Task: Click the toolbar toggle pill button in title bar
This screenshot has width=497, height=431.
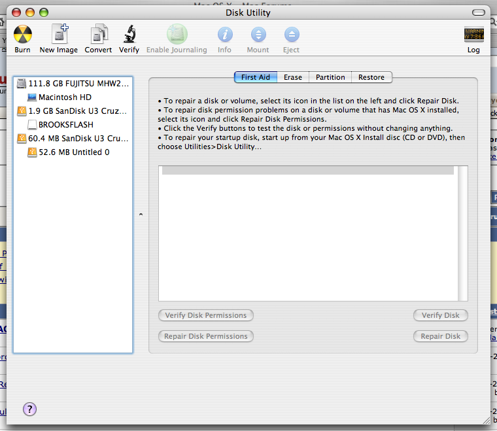Action: (x=479, y=12)
